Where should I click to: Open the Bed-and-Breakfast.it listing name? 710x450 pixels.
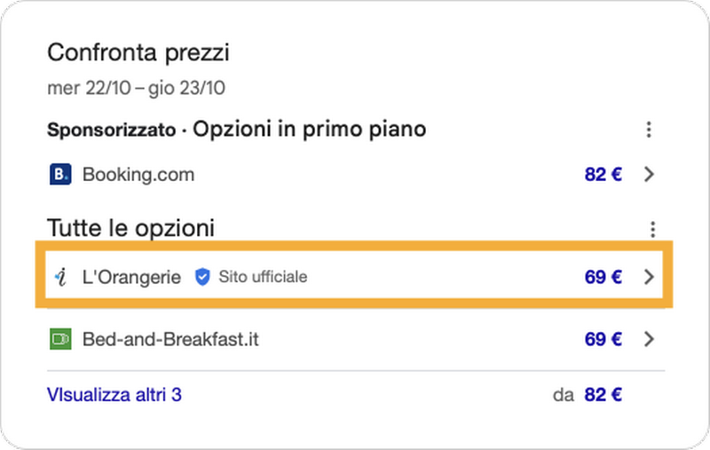tap(170, 338)
